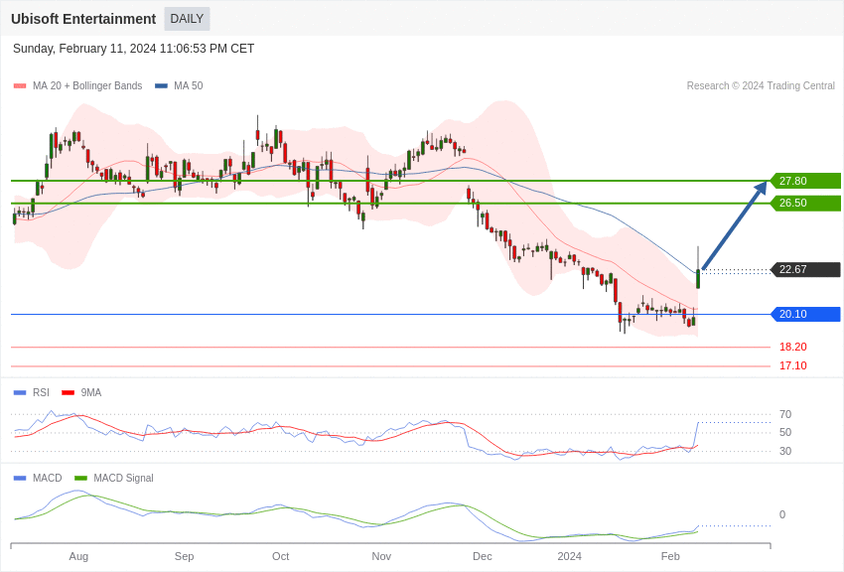Image resolution: width=844 pixels, height=572 pixels.
Task: Click the red 9MA legend marker
Action: point(68,392)
